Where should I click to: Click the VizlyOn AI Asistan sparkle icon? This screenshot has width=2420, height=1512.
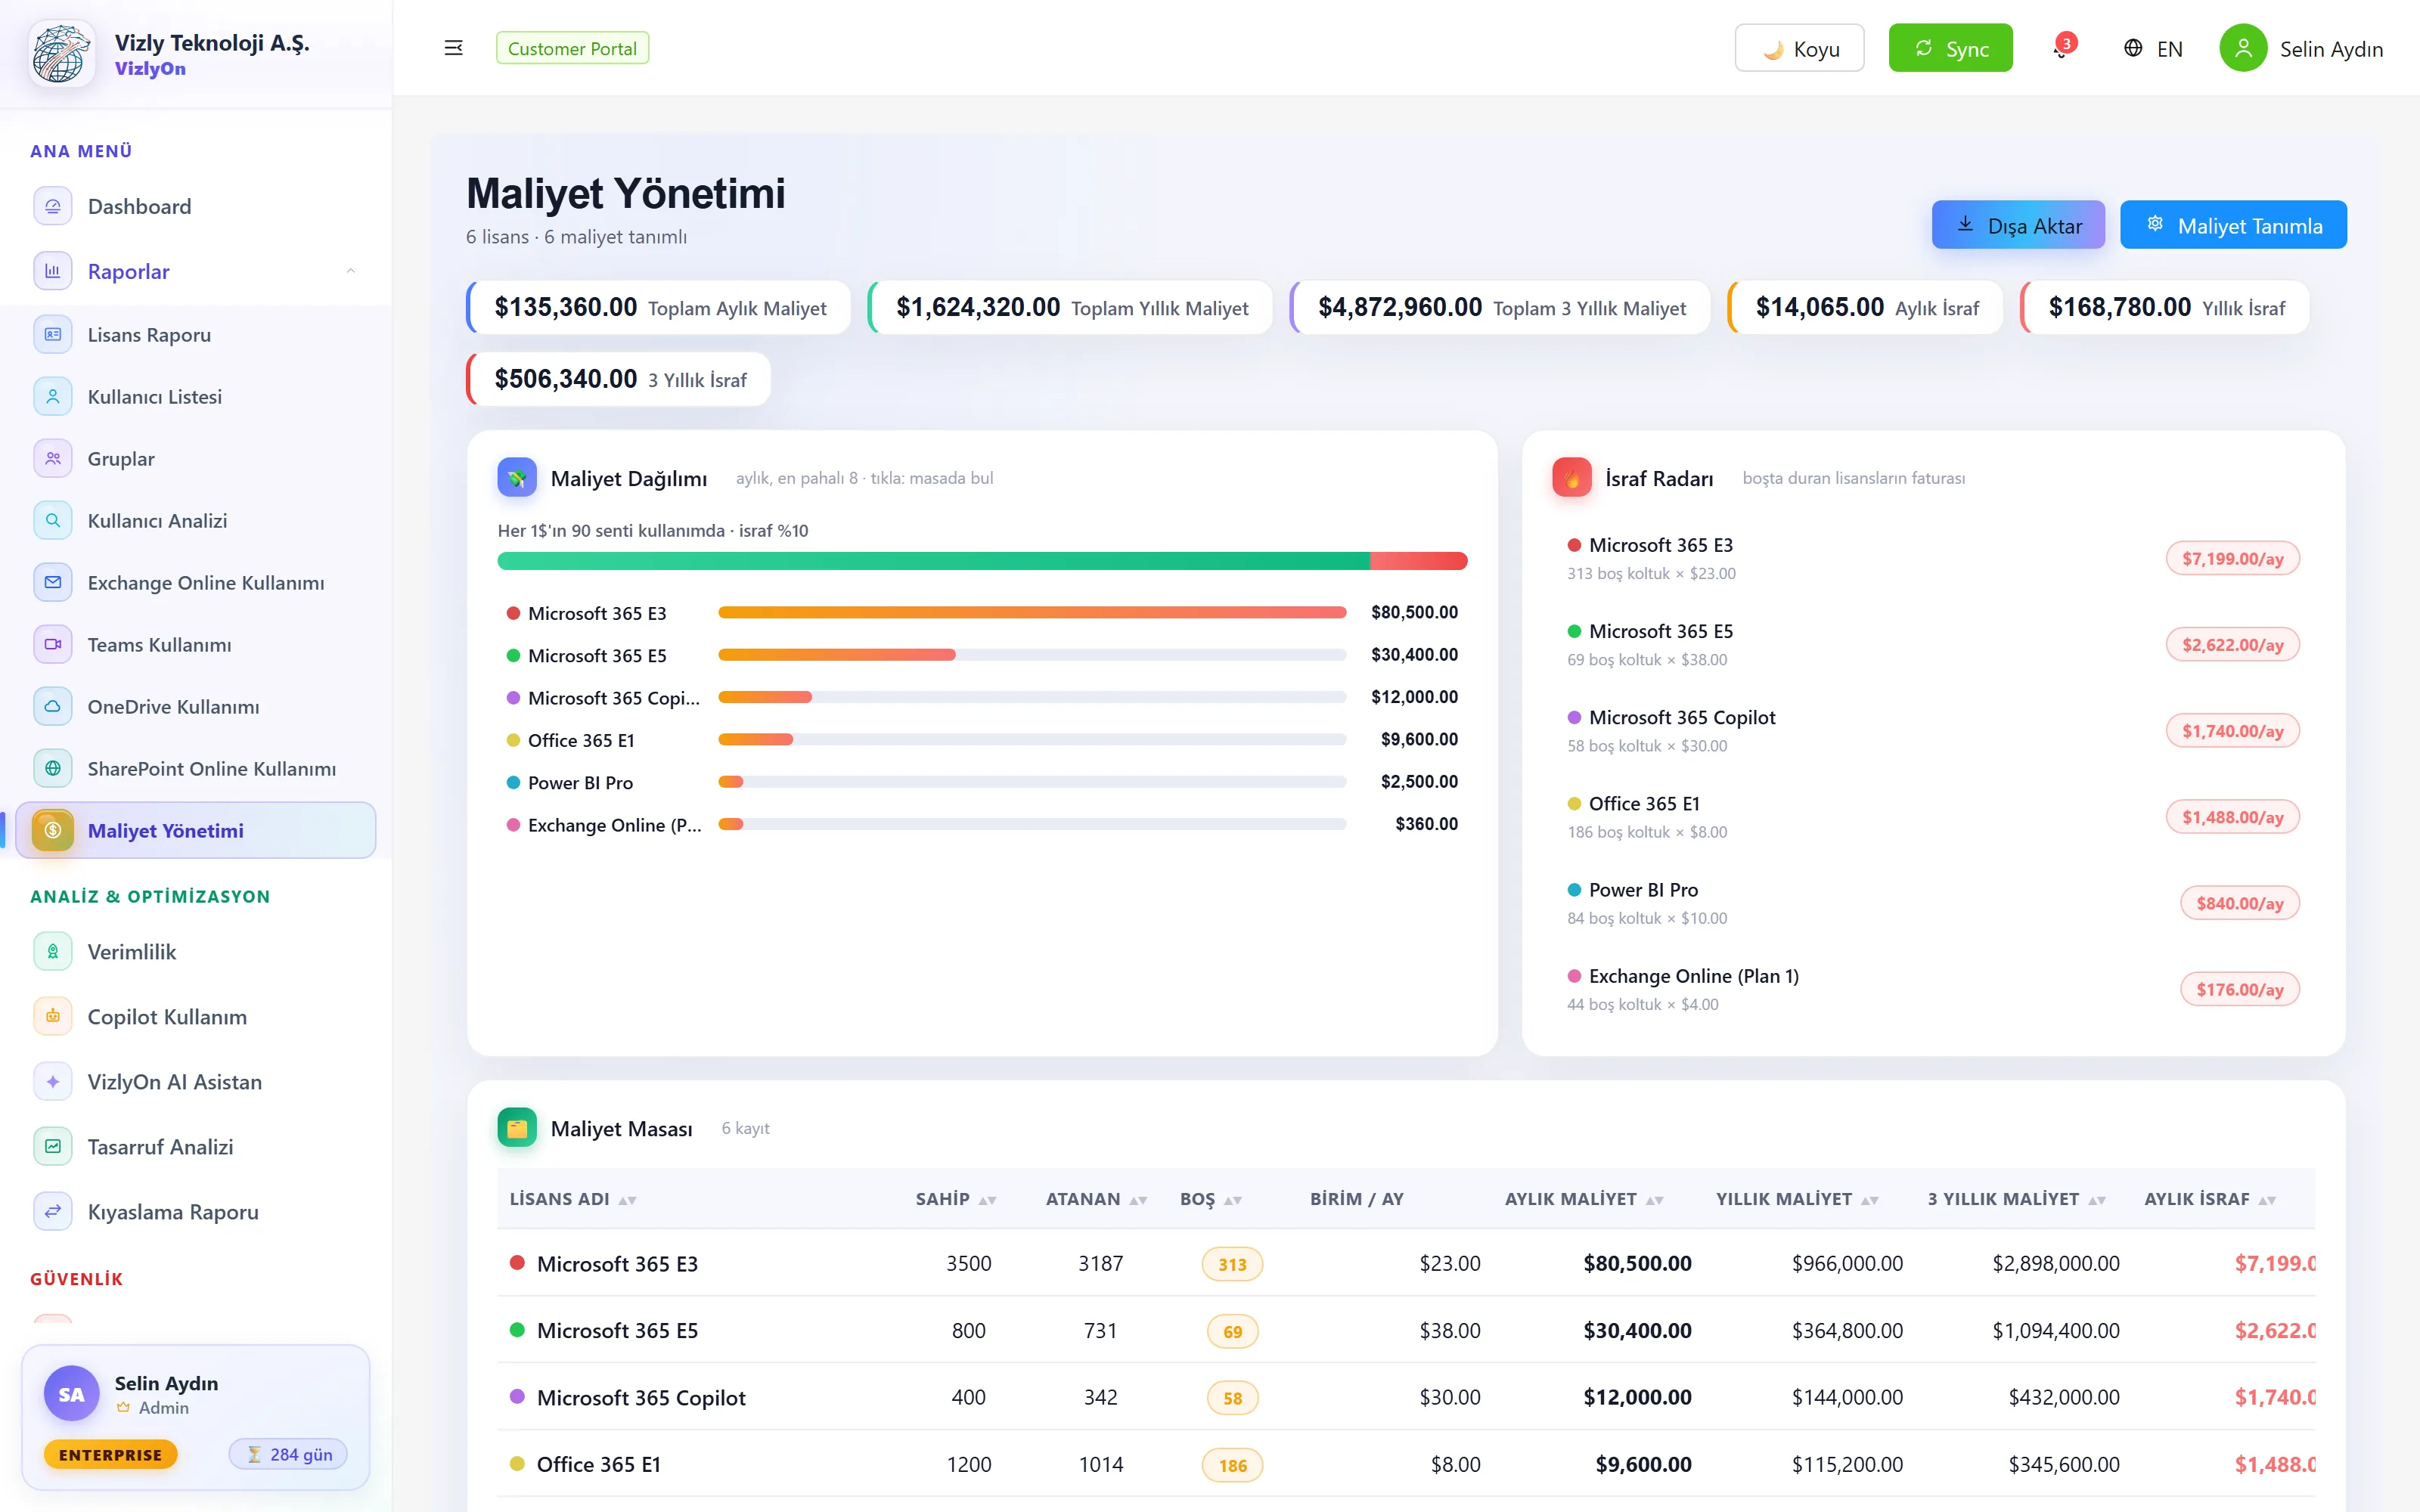pyautogui.click(x=53, y=1081)
